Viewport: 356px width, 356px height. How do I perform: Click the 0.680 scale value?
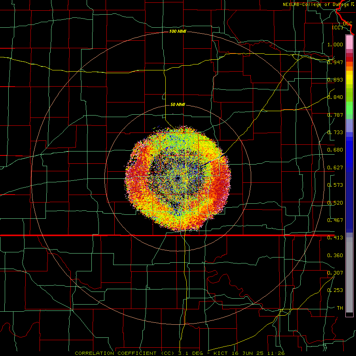[335, 150]
